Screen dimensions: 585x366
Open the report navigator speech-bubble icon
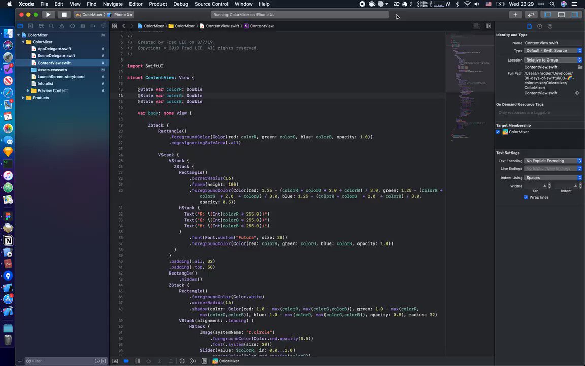pos(104,26)
